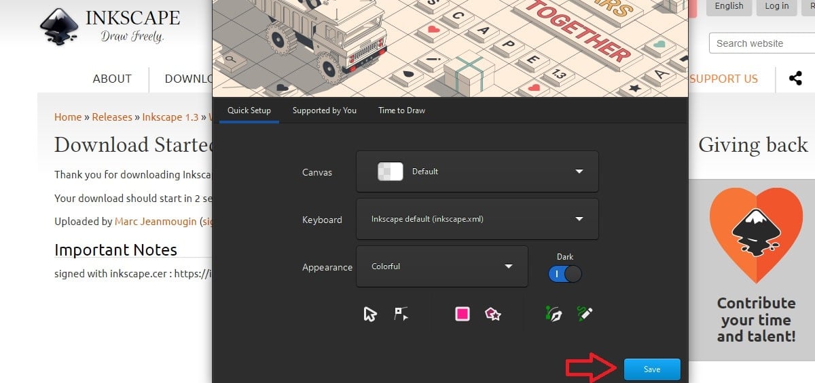This screenshot has height=383, width=815.
Task: Click the Important Notes heading
Action: click(115, 249)
